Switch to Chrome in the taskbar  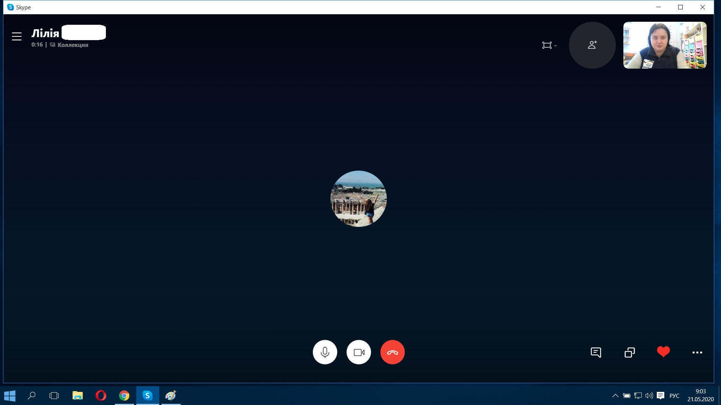tap(124, 396)
